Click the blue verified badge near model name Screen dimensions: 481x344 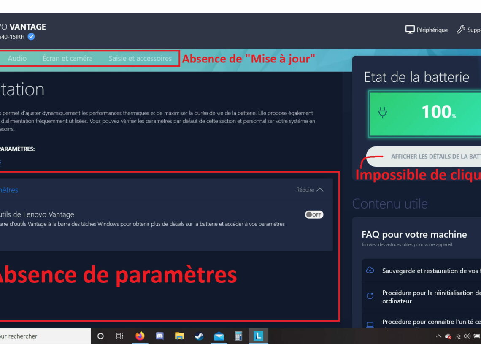coord(31,37)
